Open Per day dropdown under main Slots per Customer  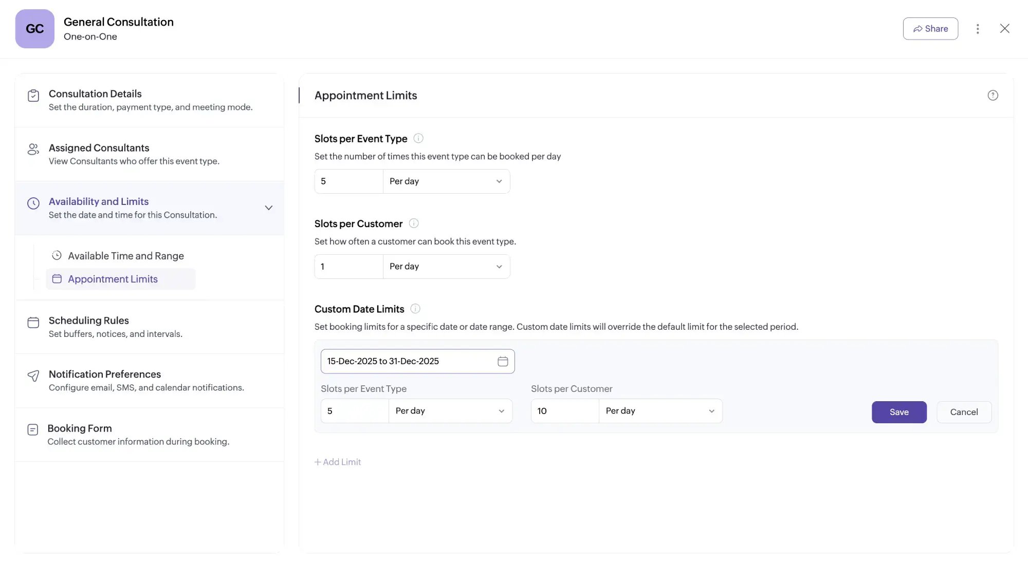[x=446, y=267]
